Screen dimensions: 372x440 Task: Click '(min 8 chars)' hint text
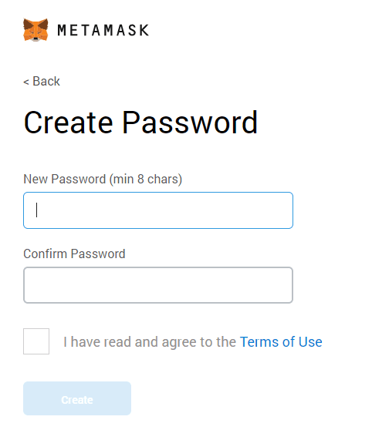(146, 180)
